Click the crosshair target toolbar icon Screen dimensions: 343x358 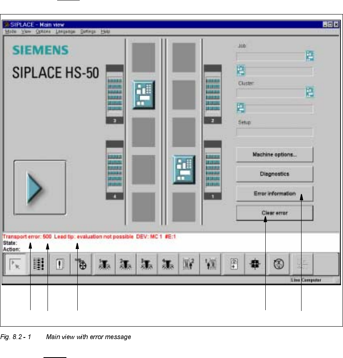[255, 264]
